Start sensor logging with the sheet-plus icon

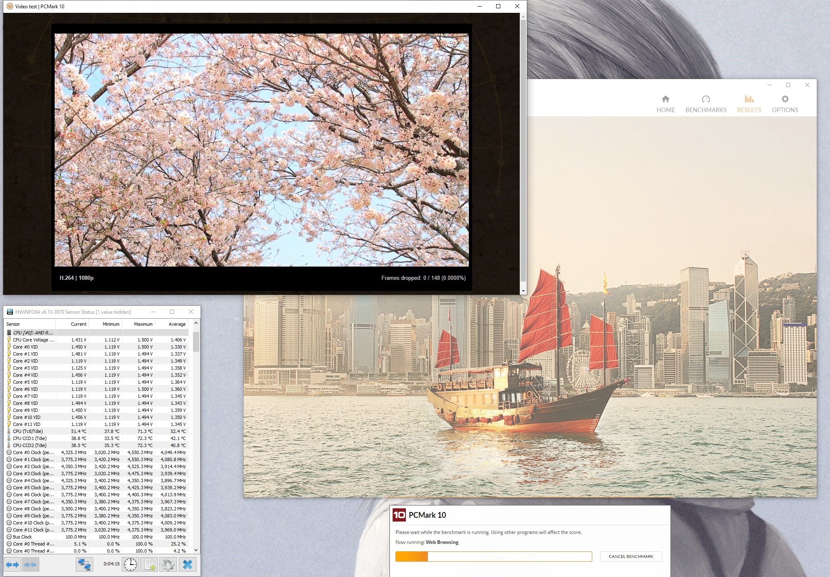point(150,565)
